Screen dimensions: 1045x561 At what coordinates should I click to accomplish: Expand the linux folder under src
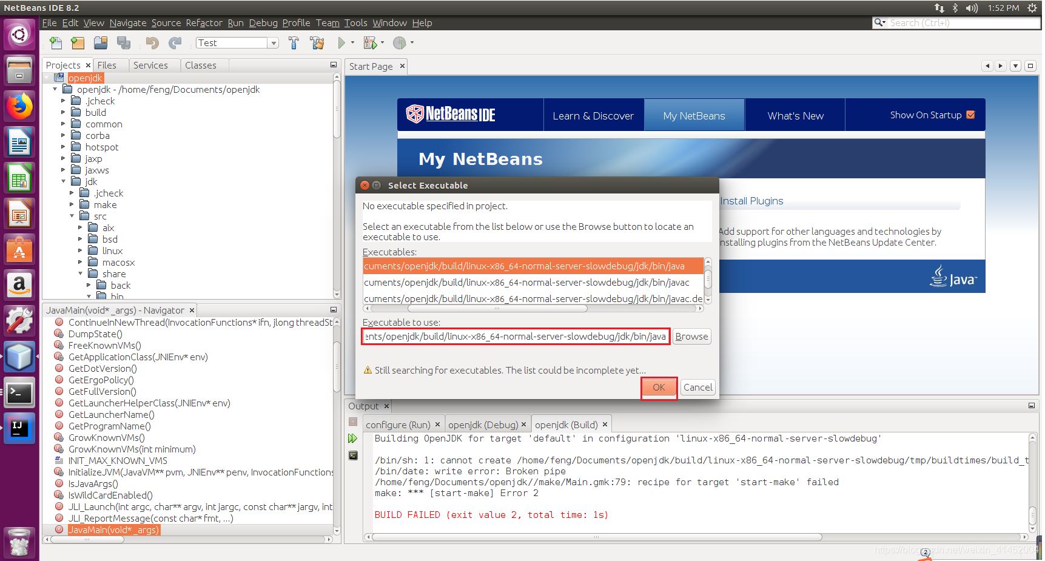coord(80,251)
